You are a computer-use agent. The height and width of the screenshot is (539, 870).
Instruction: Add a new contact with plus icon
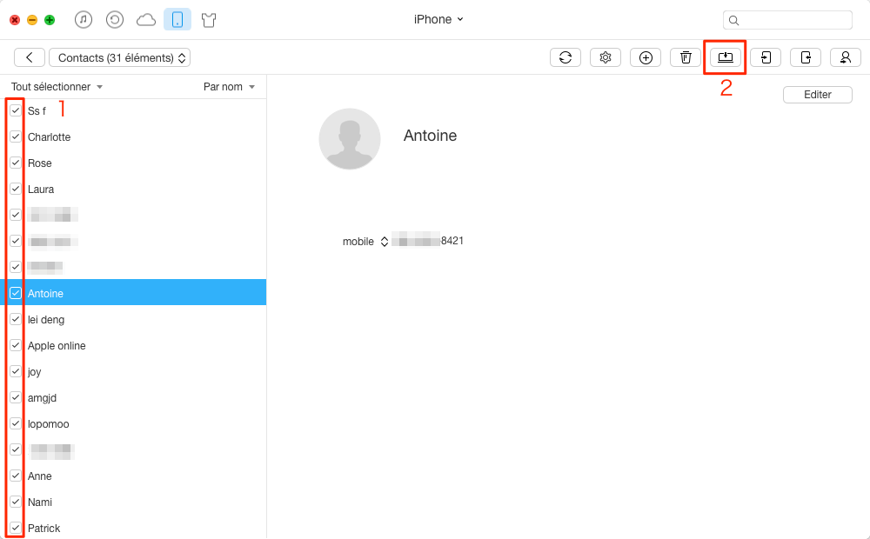646,57
